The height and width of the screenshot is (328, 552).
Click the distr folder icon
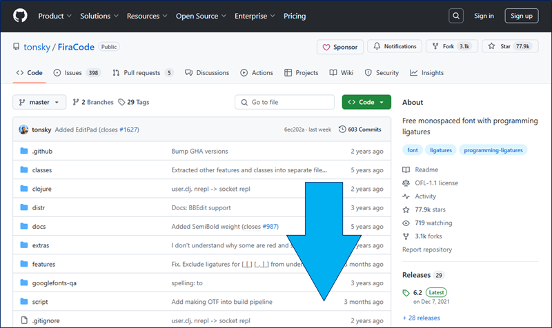tap(24, 207)
